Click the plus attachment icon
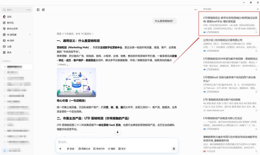 point(60,149)
